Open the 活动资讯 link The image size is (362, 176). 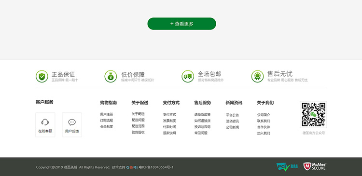click(233, 121)
